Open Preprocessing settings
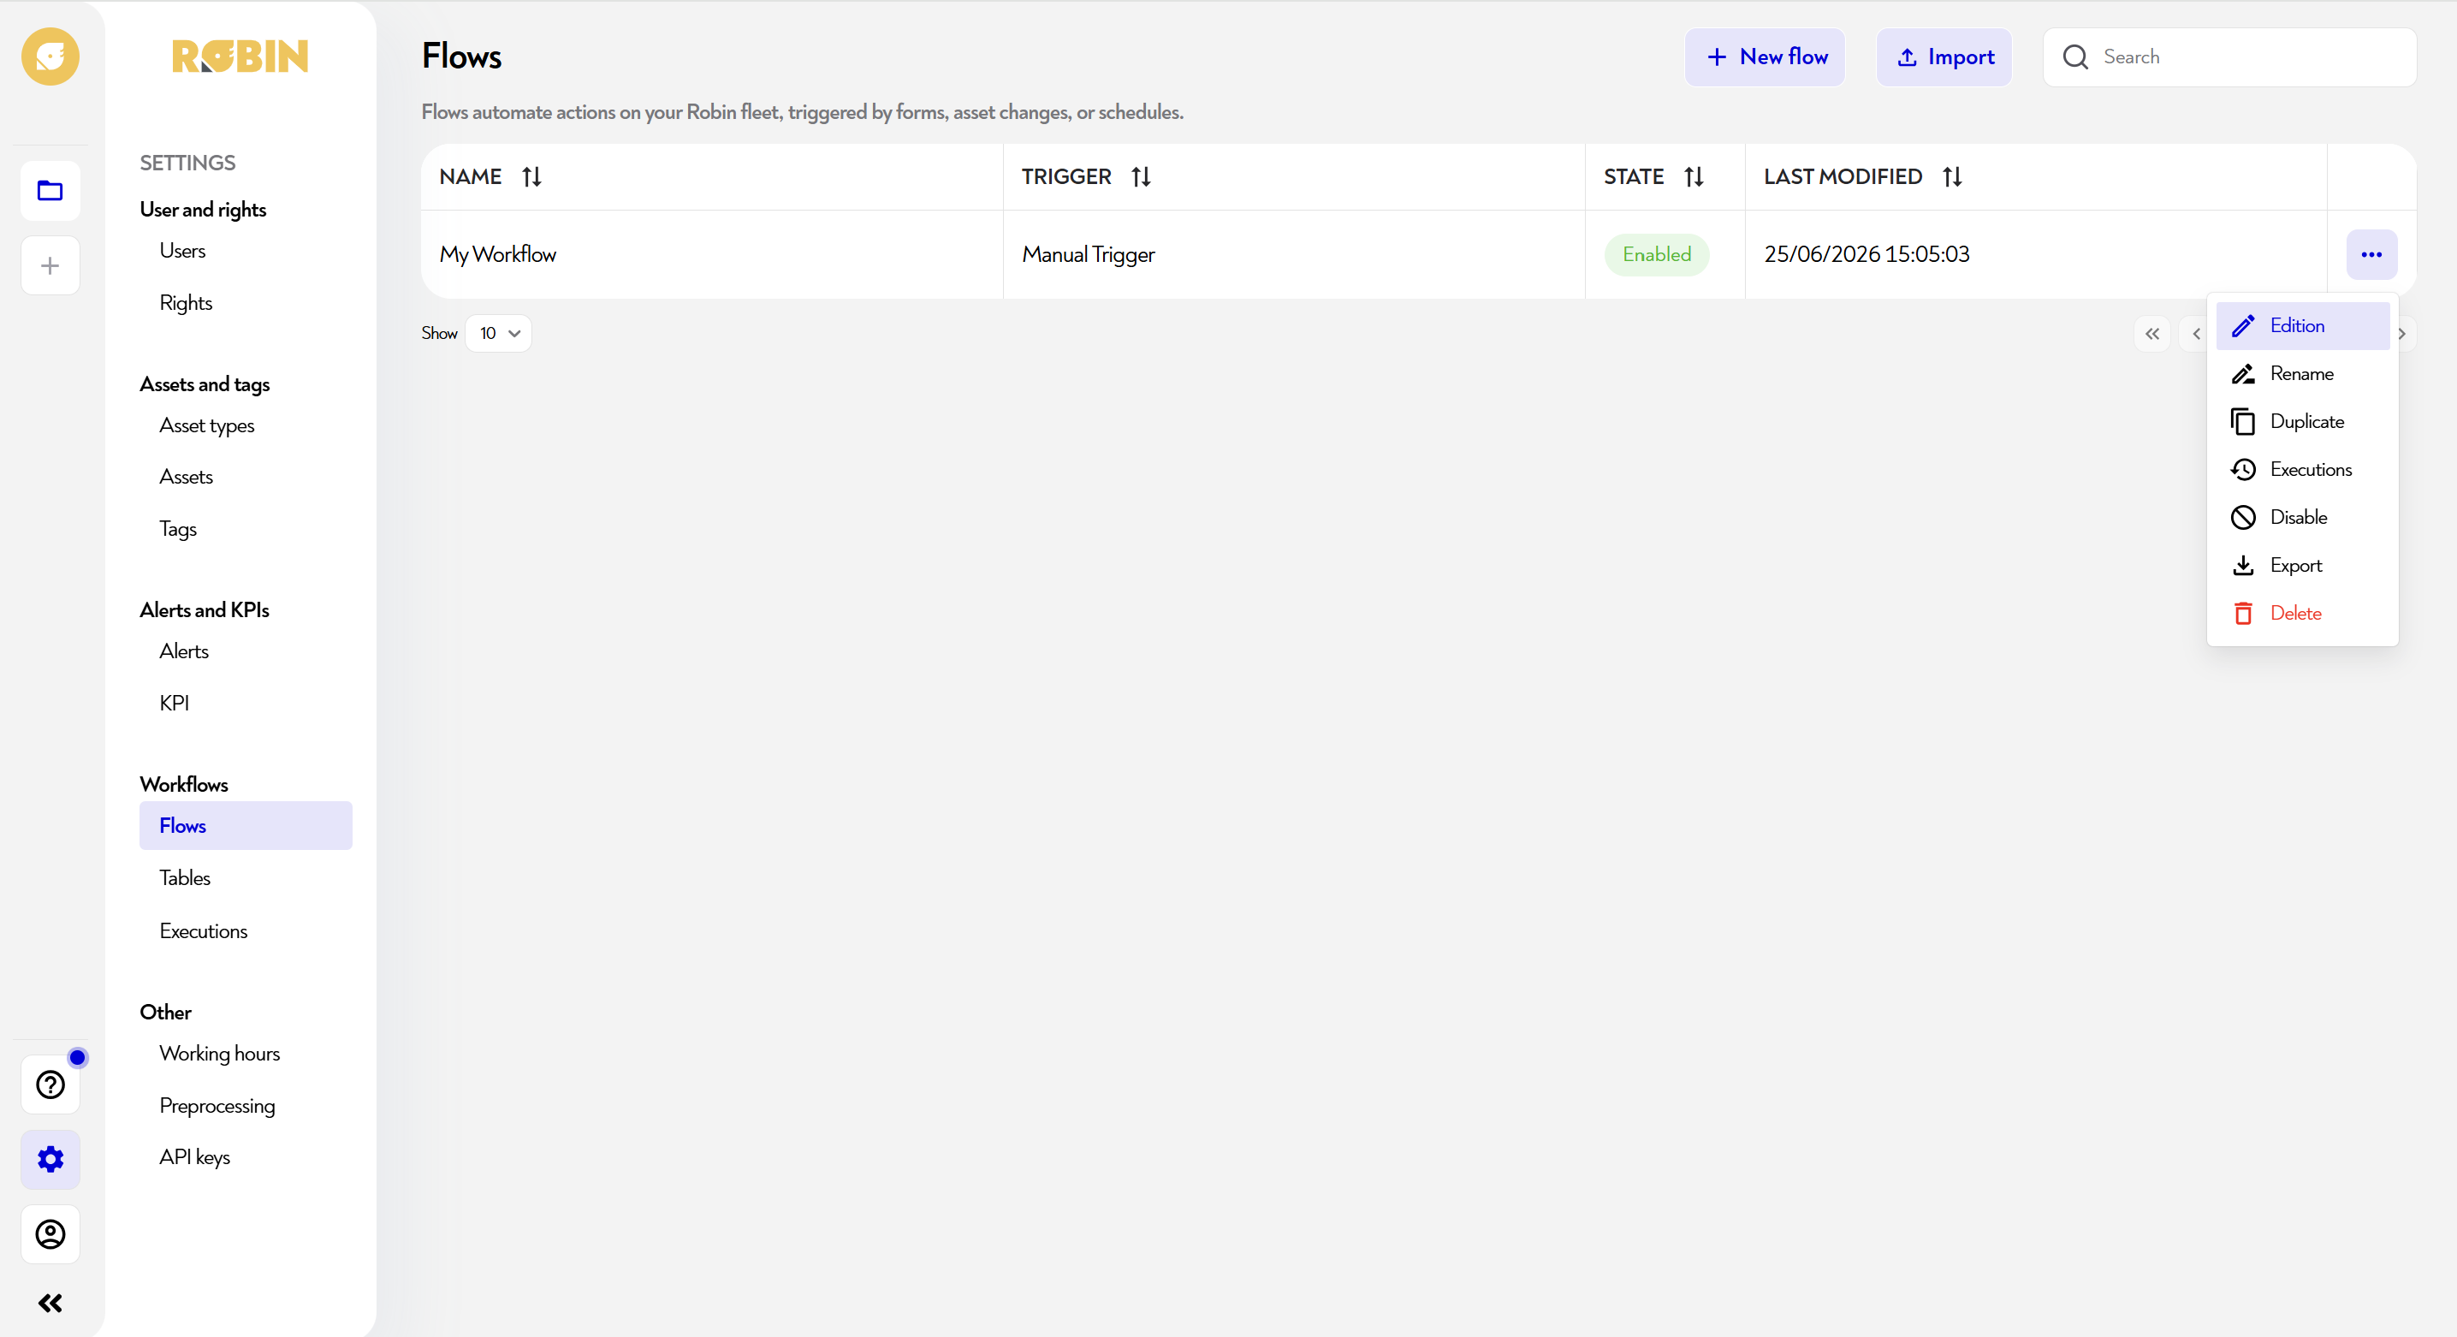 pos(217,1106)
